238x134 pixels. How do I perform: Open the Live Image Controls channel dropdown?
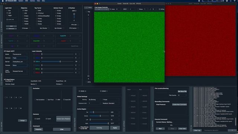pyautogui.click(x=102, y=9)
